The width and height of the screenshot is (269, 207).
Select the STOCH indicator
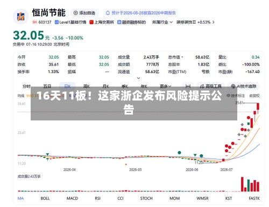pos(146,198)
